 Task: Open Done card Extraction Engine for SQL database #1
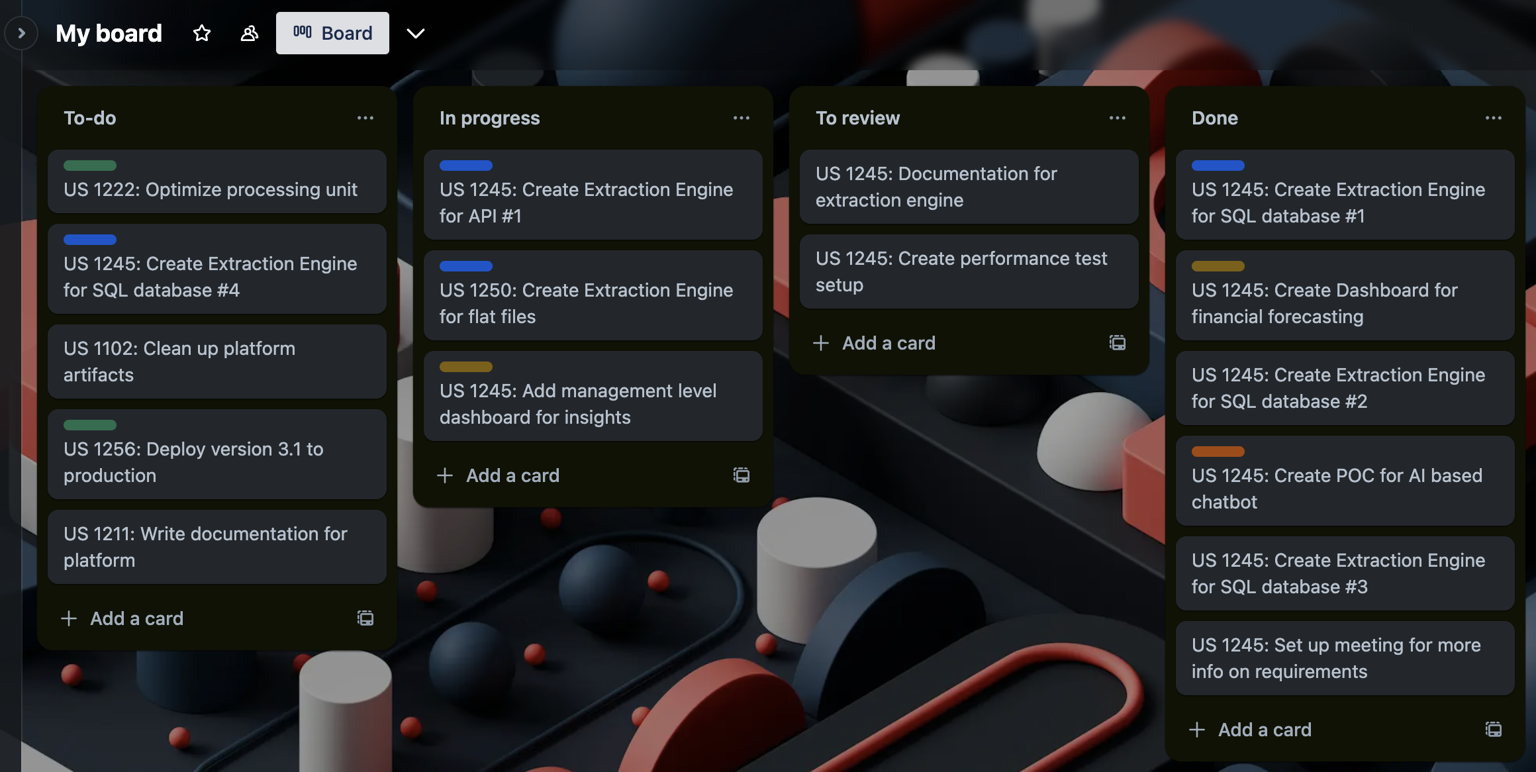1345,195
